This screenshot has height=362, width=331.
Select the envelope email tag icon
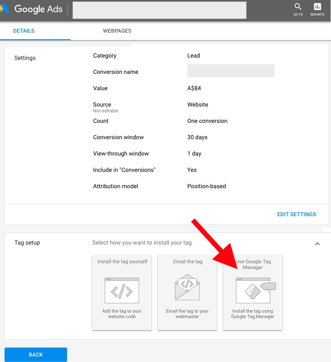point(187,287)
